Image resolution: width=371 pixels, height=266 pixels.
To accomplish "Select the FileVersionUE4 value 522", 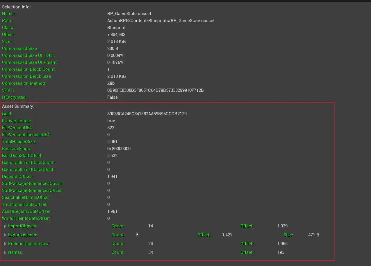I will pos(111,128).
